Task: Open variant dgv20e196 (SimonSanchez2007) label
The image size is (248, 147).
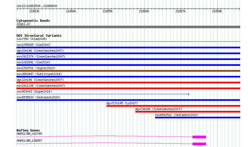Action: pos(40,51)
